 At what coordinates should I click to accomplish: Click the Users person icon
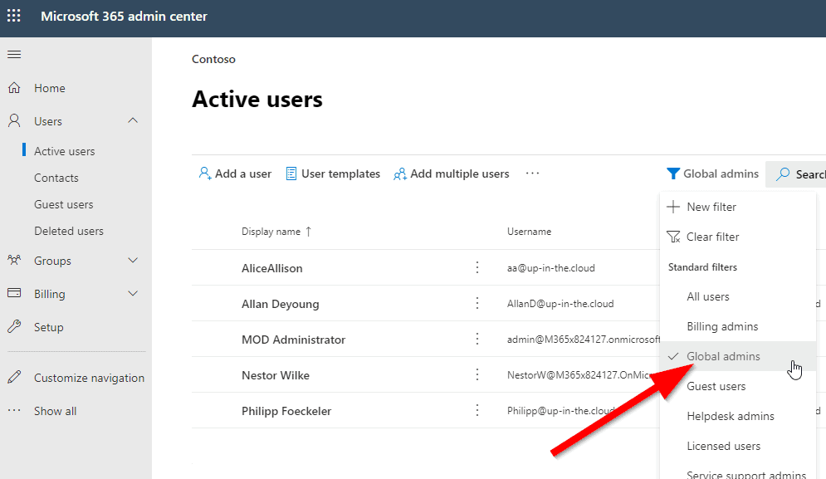pyautogui.click(x=14, y=120)
